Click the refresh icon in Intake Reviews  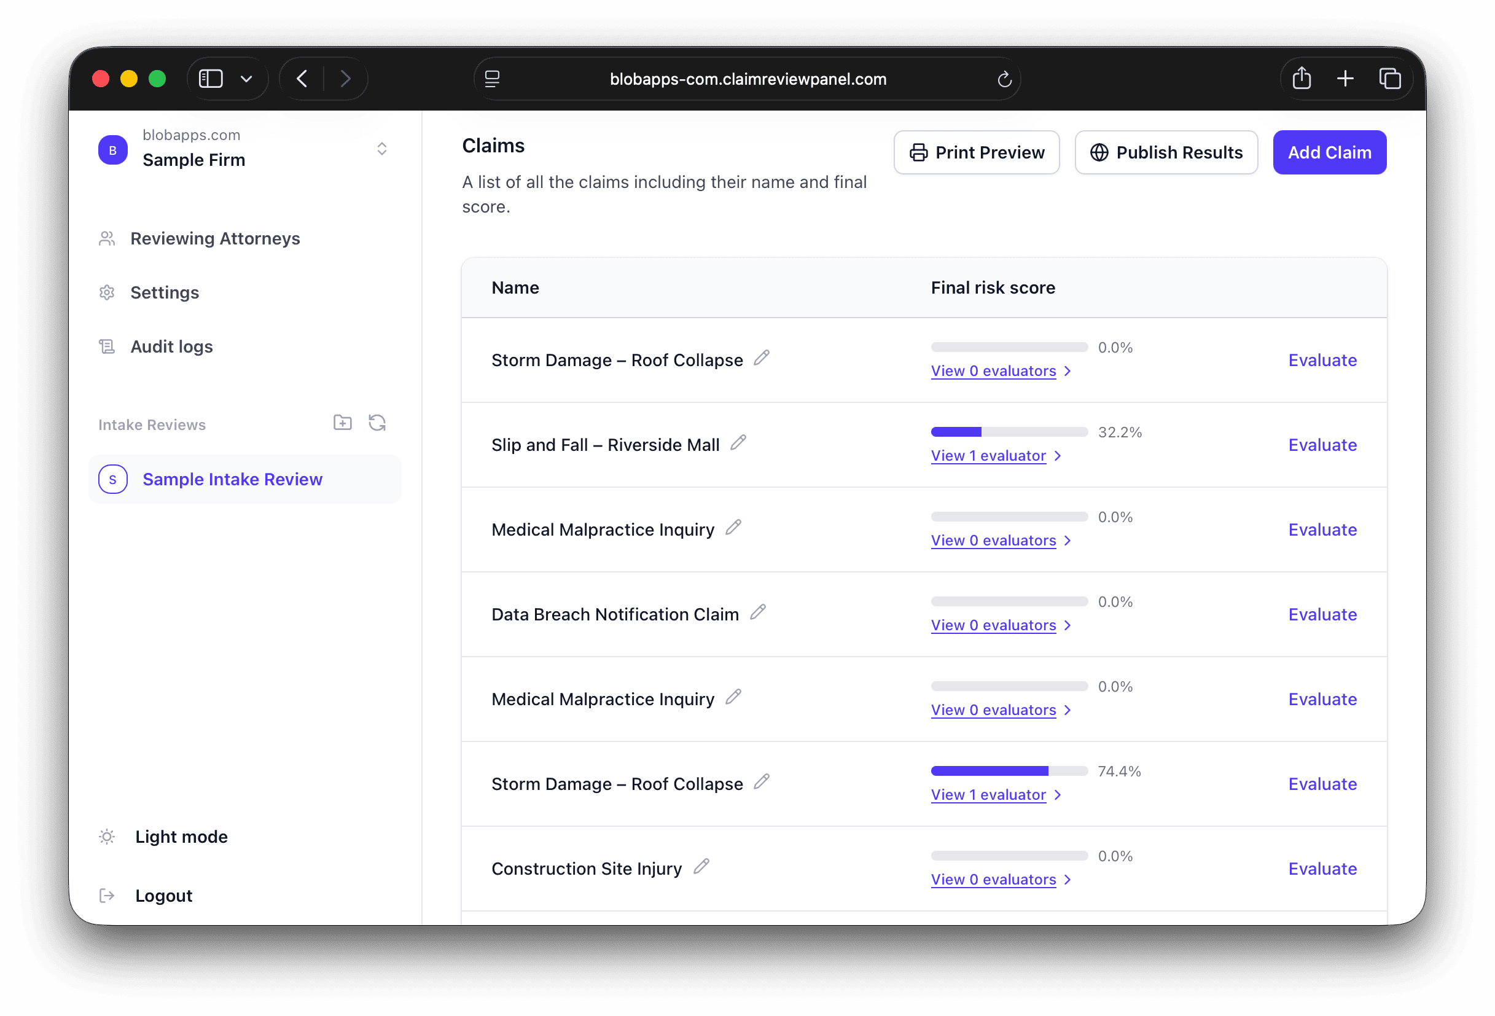378,423
